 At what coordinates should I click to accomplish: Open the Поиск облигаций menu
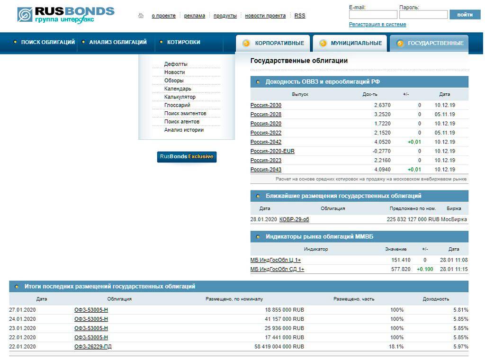click(x=47, y=42)
